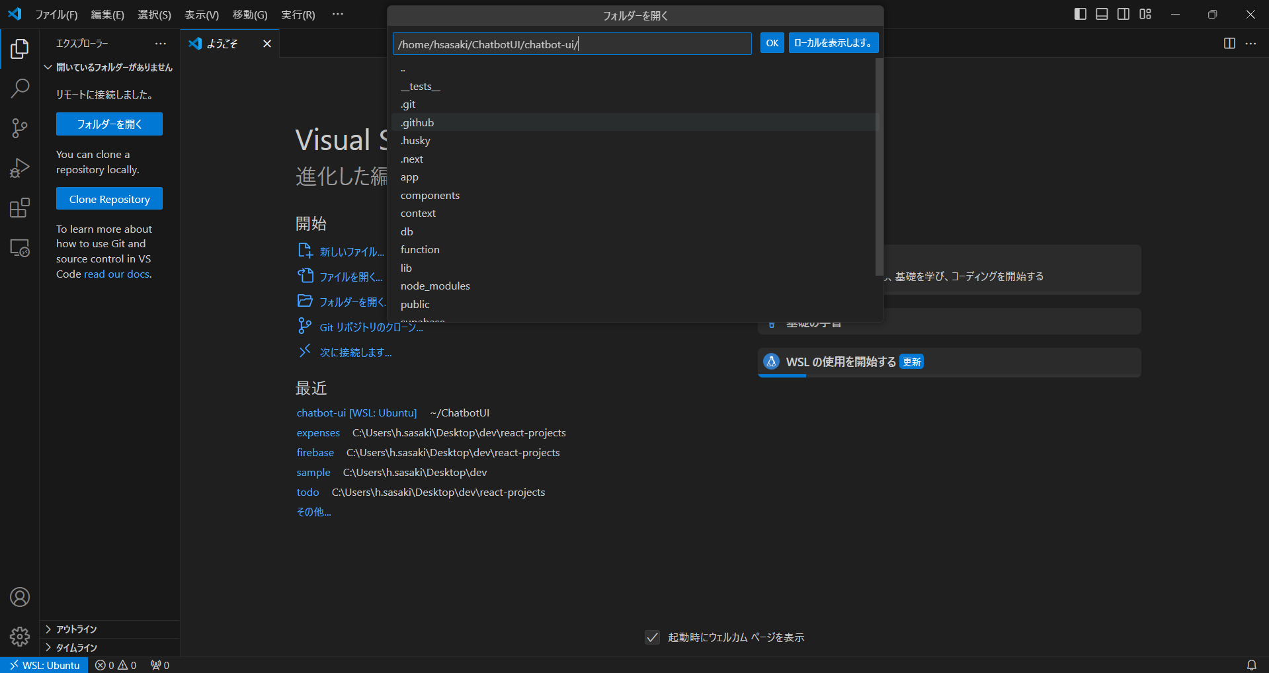Viewport: 1269px width, 673px height.
Task: Toggle secondary sidebar layout icon
Action: click(1124, 14)
